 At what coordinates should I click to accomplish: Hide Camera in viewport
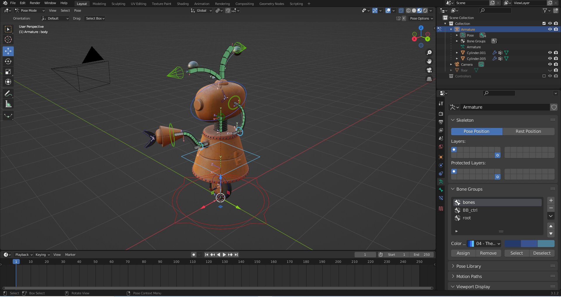point(550,64)
